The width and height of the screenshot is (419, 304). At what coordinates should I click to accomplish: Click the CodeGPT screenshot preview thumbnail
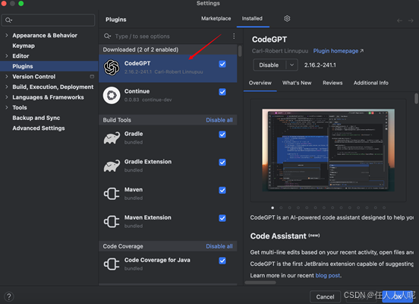(x=328, y=150)
